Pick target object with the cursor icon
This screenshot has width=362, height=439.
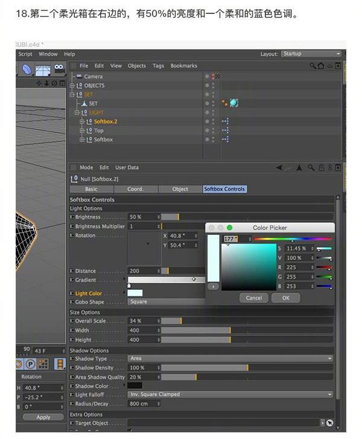click(x=330, y=423)
